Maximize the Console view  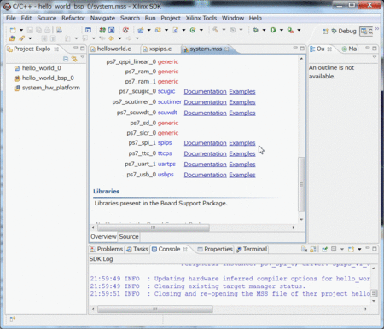pos(375,249)
